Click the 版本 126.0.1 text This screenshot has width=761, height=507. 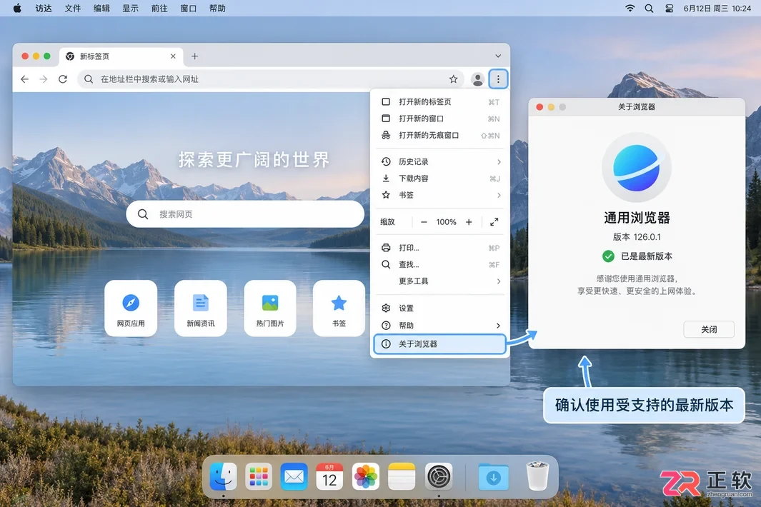tap(636, 237)
